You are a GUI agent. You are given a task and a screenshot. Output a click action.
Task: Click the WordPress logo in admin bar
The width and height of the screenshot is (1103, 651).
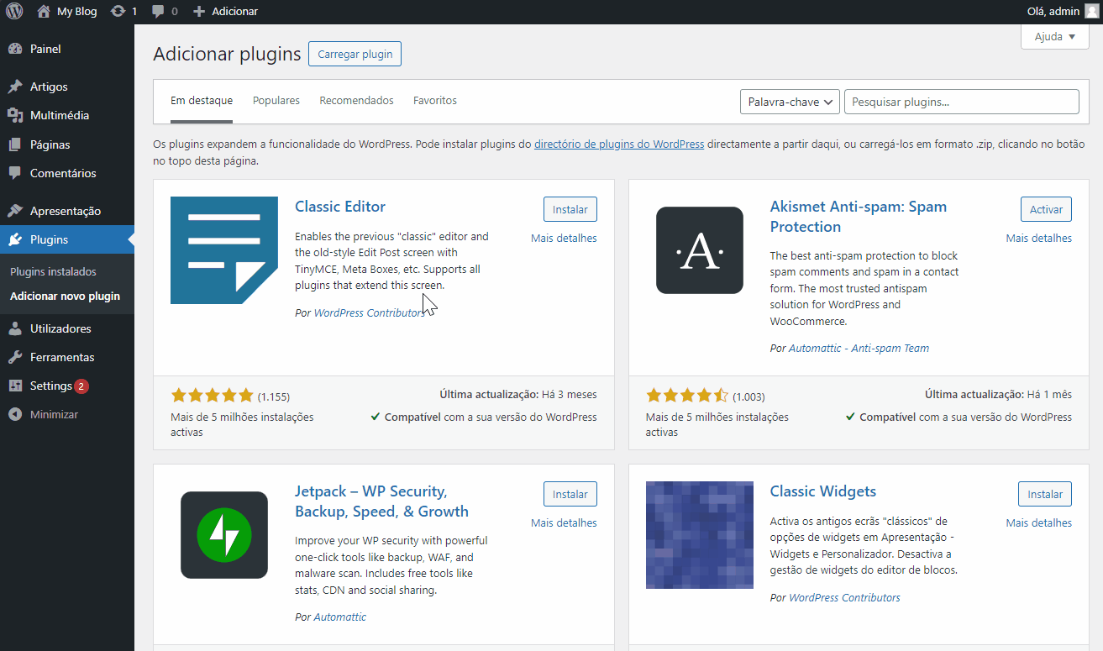click(x=14, y=12)
